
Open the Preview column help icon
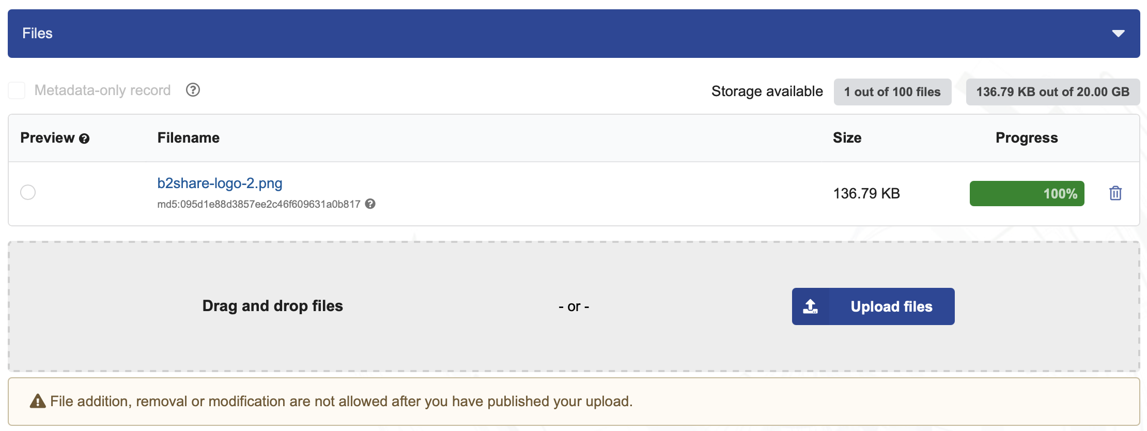(x=85, y=138)
